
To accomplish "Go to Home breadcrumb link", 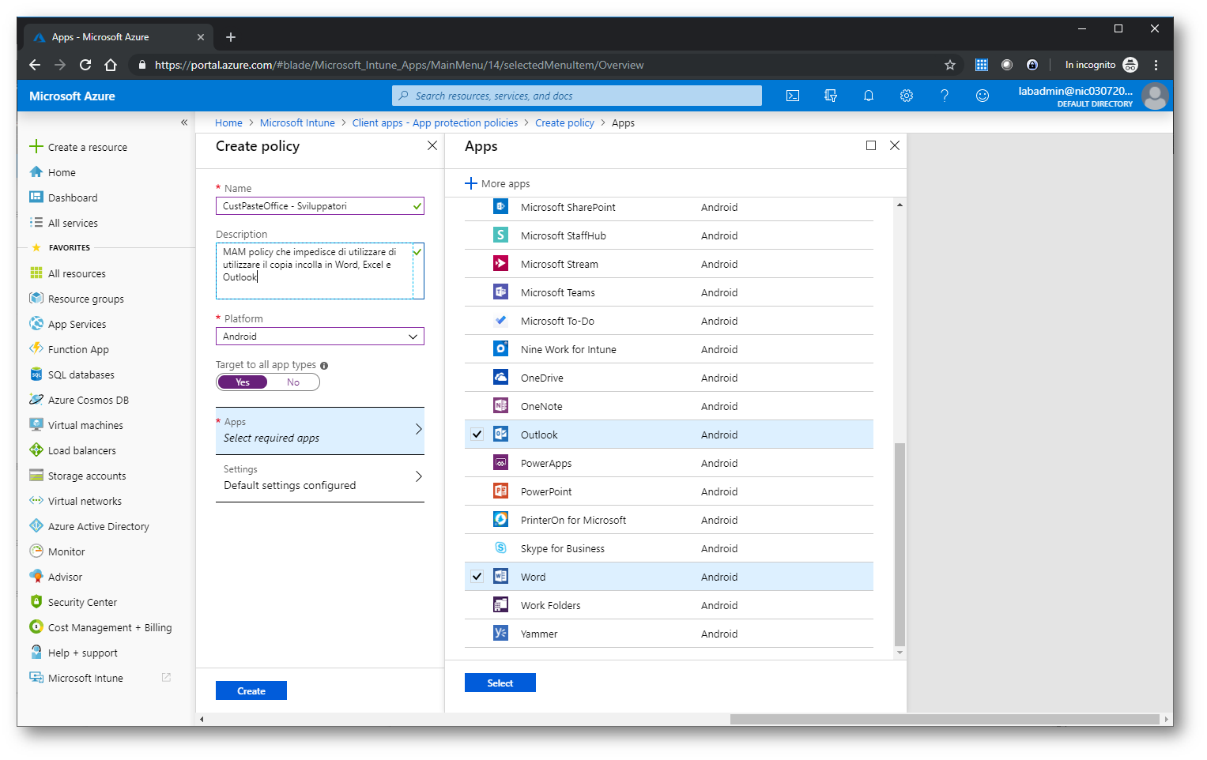I will click(x=228, y=122).
